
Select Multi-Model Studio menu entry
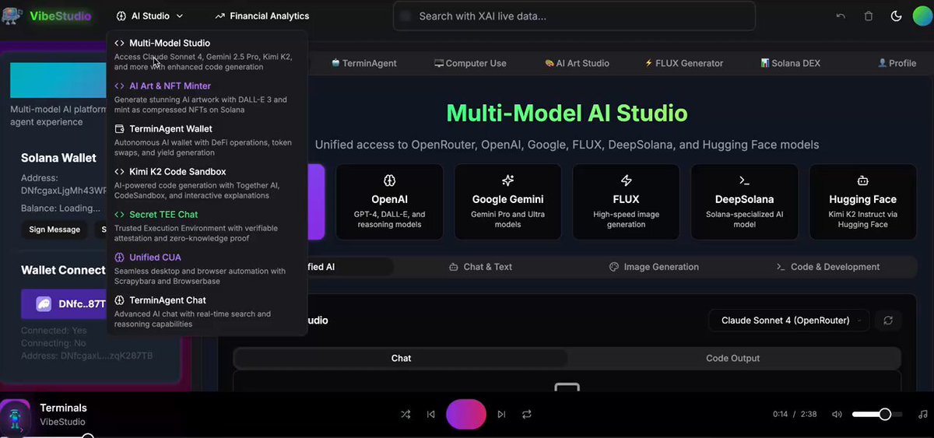pos(206,54)
